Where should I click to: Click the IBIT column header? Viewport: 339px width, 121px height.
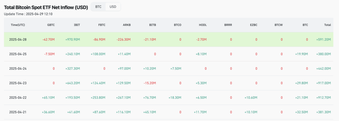coord(77,25)
